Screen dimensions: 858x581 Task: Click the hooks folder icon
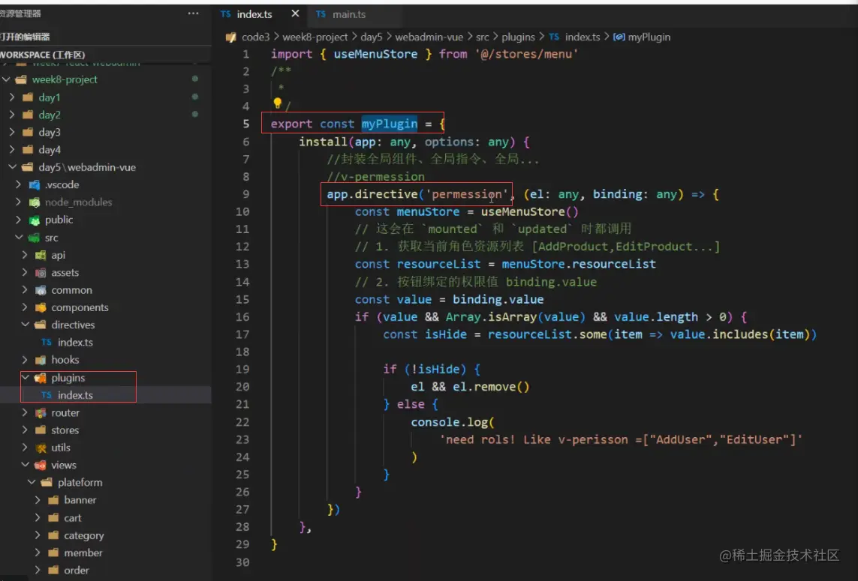[x=41, y=360]
